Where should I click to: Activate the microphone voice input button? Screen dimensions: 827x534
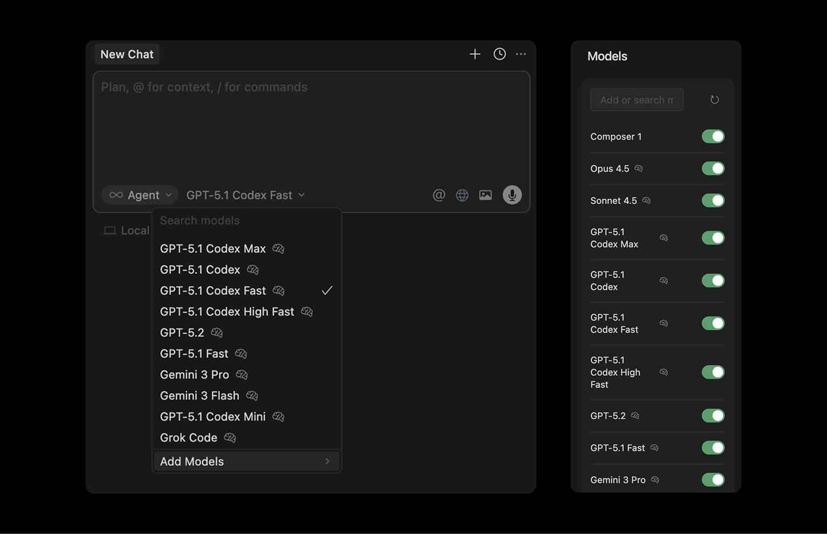[512, 195]
